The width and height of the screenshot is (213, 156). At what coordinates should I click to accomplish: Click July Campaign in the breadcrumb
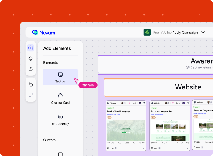pyautogui.click(x=186, y=33)
